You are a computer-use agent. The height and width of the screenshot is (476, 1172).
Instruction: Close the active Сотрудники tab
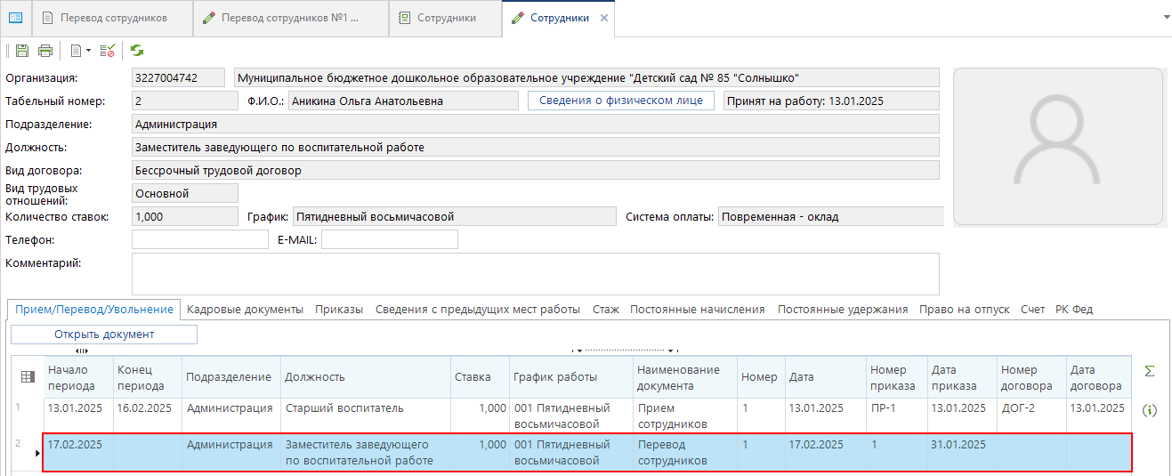point(604,18)
